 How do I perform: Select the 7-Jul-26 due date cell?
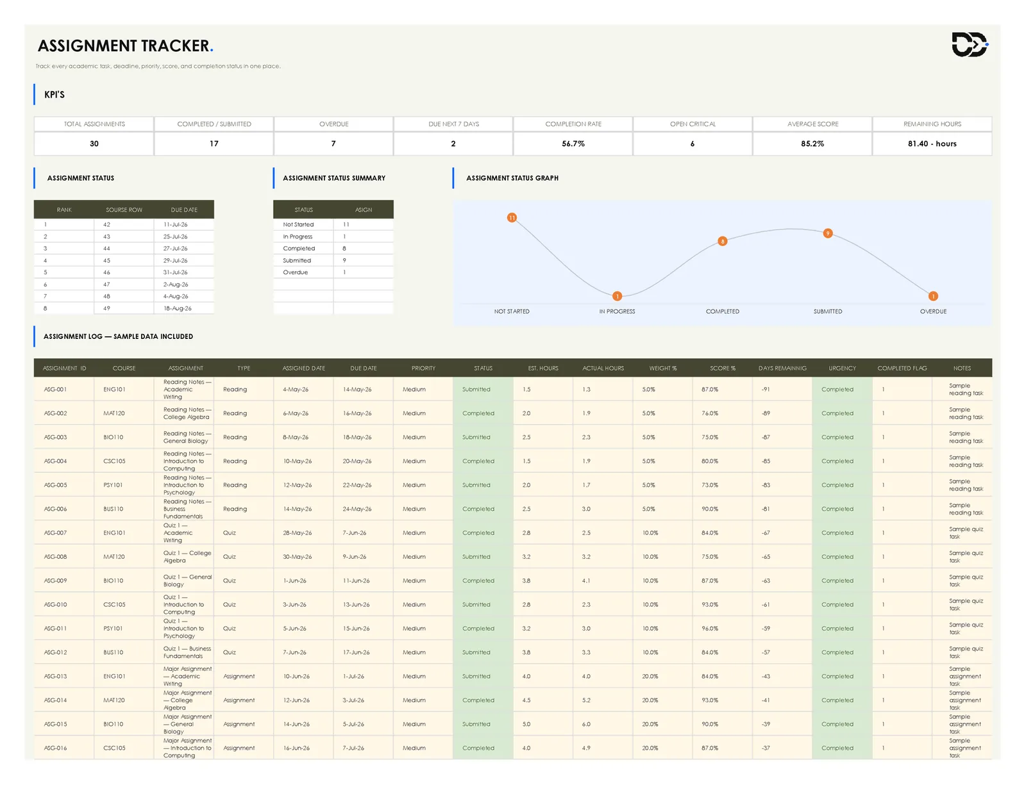coord(364,748)
